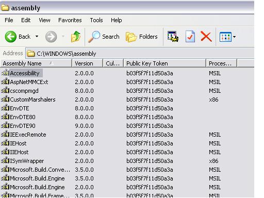
Task: Click the green Back arrow icon
Action: (x=11, y=37)
